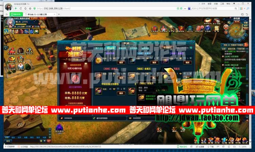Click the orange 儲值 recharge button
Viewport: 255px width, 152px height.
[43, 27]
